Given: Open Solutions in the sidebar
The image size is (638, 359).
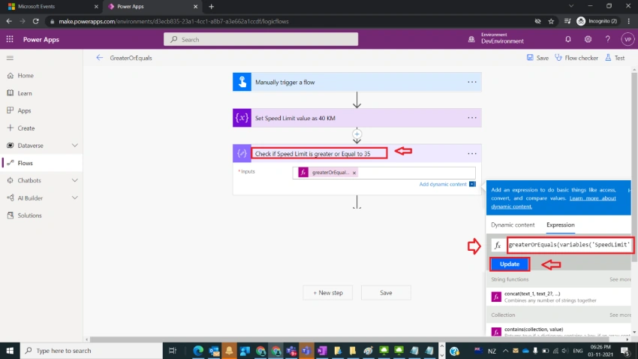Looking at the screenshot, I should click(x=29, y=216).
